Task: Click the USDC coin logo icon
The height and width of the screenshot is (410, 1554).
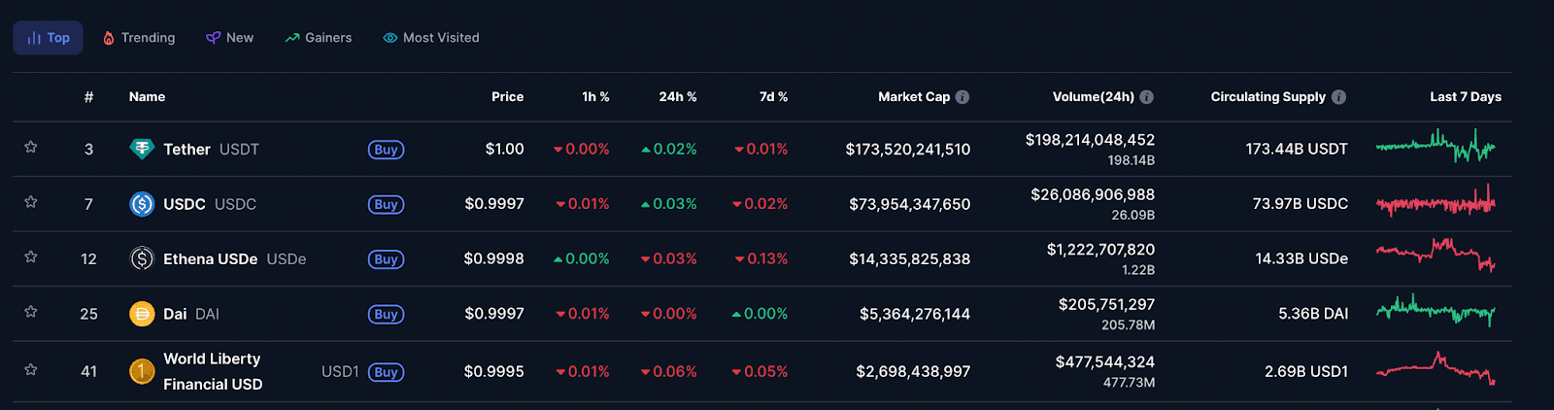Action: pos(142,204)
